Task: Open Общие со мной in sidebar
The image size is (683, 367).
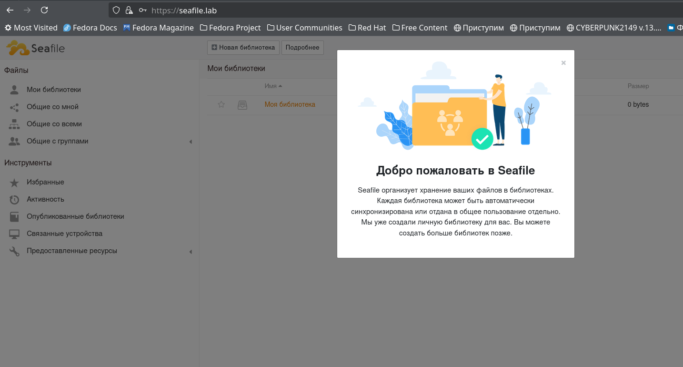Action: (52, 107)
